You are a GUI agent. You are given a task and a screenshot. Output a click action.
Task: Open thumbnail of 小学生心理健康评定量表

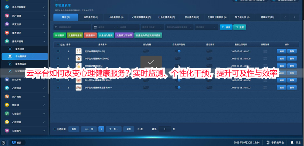(x=79, y=87)
